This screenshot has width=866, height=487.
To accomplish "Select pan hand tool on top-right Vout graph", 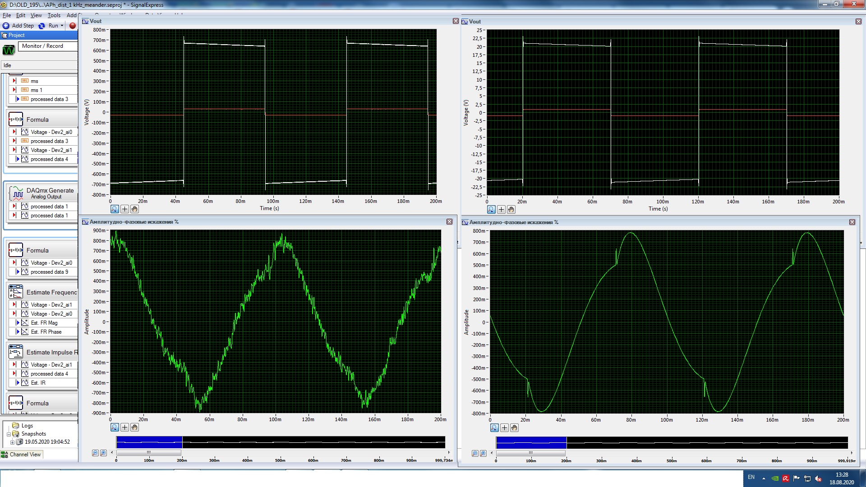I will pyautogui.click(x=511, y=209).
